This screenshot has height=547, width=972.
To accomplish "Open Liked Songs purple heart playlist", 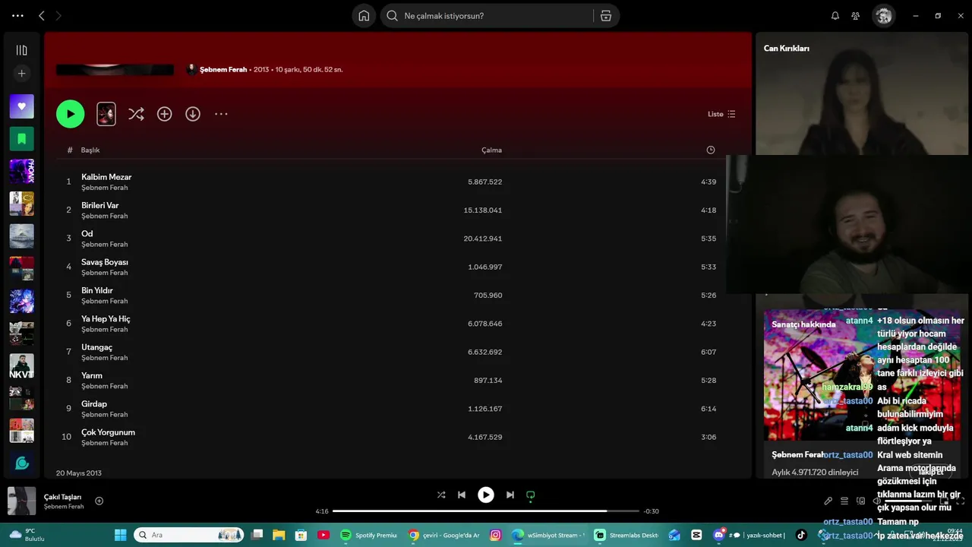I will (x=21, y=106).
